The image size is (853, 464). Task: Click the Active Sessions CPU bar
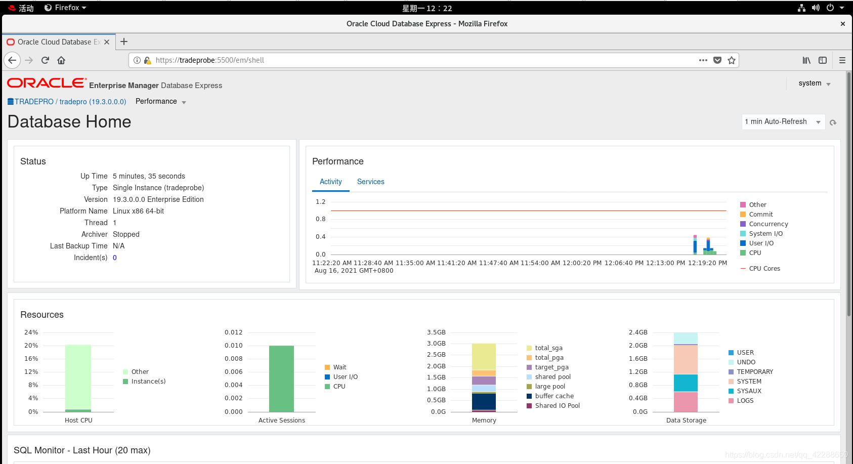tap(281, 378)
